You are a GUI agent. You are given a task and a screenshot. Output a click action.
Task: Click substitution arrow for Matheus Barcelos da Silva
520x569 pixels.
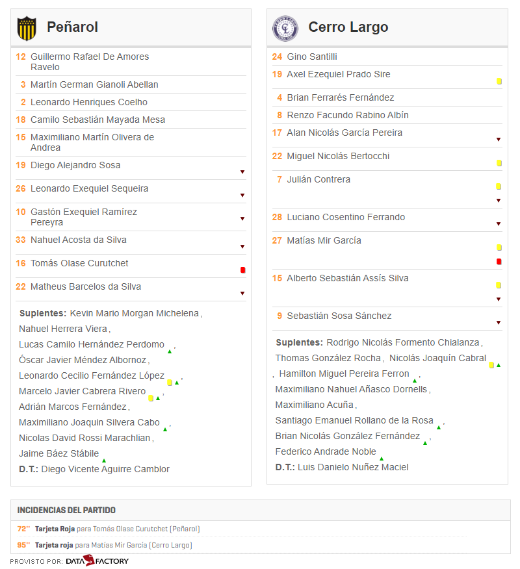click(242, 293)
